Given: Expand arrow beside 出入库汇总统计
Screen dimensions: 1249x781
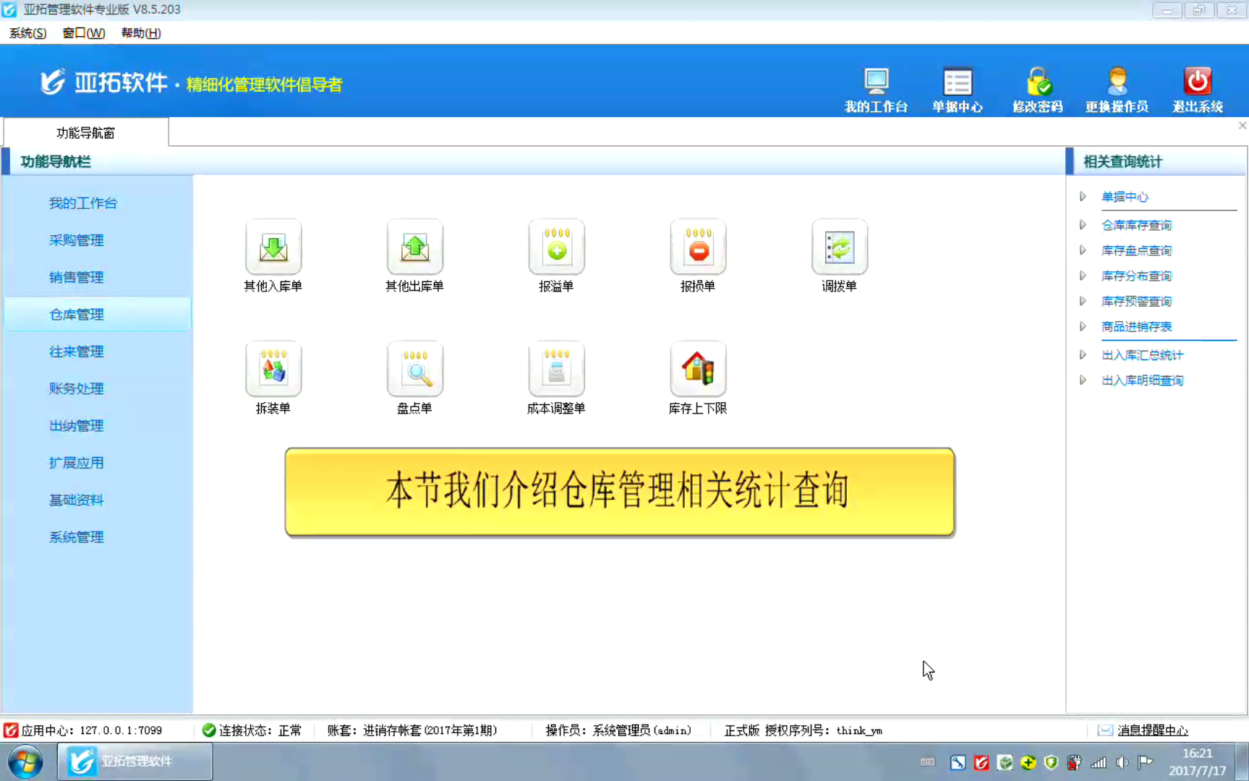Looking at the screenshot, I should point(1083,355).
